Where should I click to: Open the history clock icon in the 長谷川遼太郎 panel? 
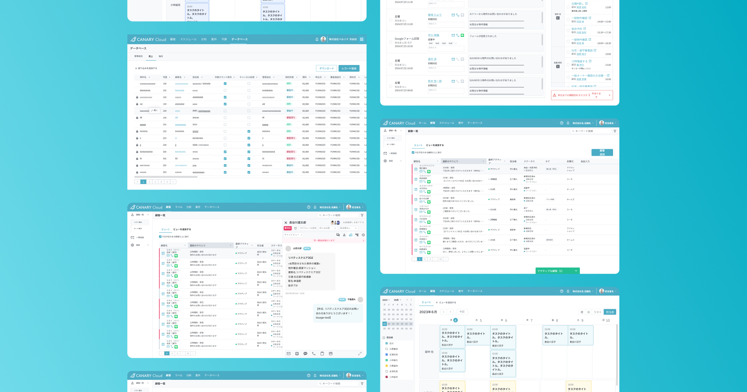pyautogui.click(x=363, y=235)
